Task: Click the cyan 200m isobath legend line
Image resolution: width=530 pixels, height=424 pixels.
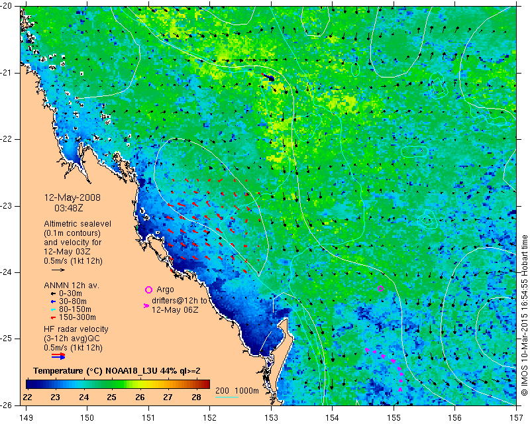Action: pyautogui.click(x=227, y=397)
